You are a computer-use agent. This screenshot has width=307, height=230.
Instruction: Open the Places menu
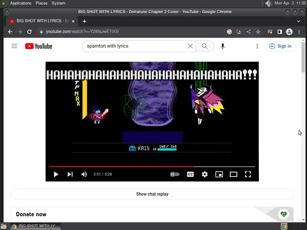point(41,3)
